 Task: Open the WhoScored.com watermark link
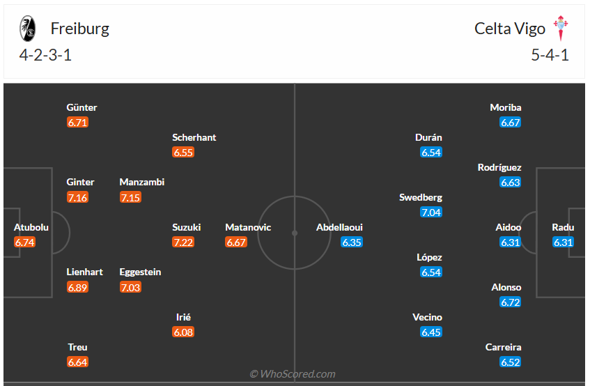(293, 374)
